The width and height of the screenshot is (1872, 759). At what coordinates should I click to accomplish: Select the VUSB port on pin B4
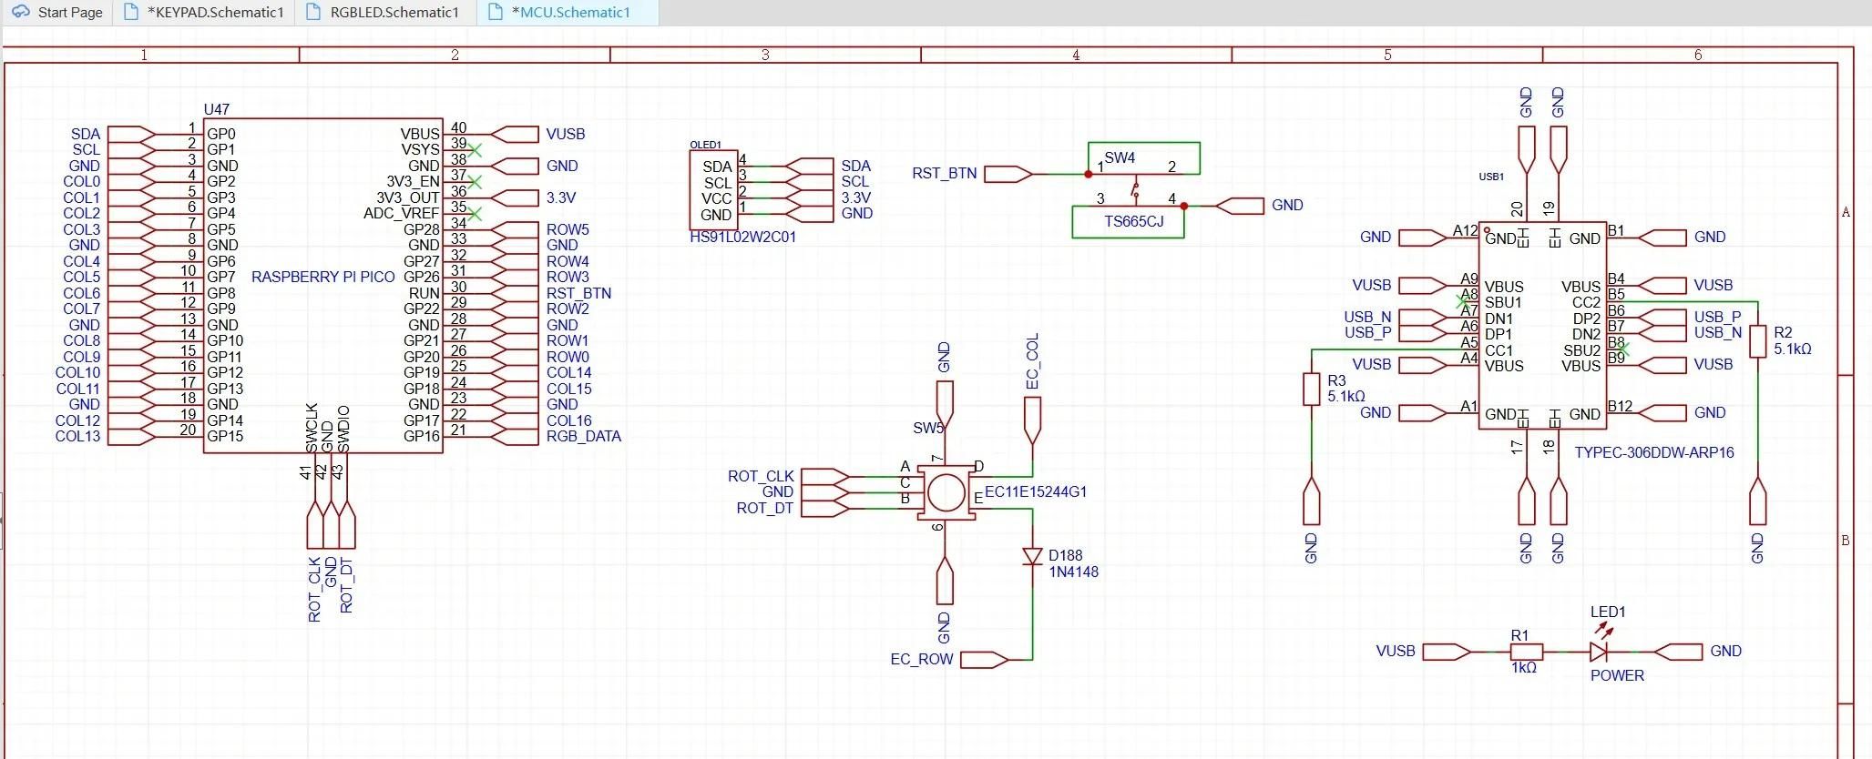pyautogui.click(x=1662, y=285)
